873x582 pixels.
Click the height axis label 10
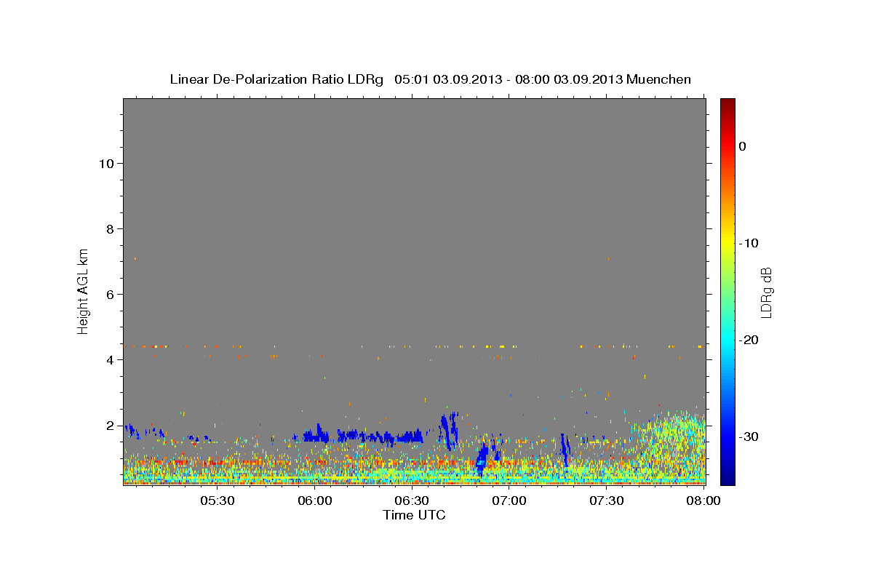tap(105, 164)
